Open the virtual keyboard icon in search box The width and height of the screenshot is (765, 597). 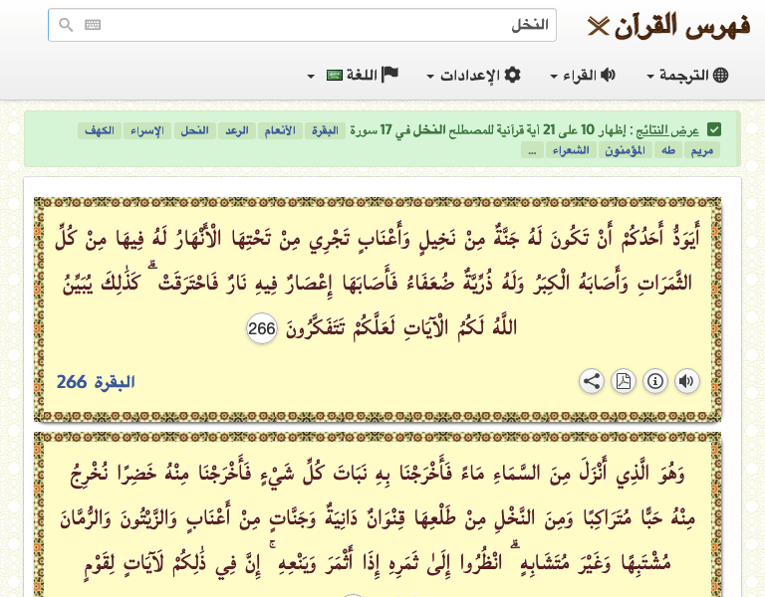click(93, 25)
